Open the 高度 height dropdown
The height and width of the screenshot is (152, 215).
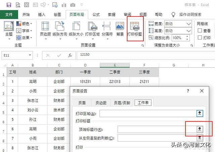click(x=189, y=31)
